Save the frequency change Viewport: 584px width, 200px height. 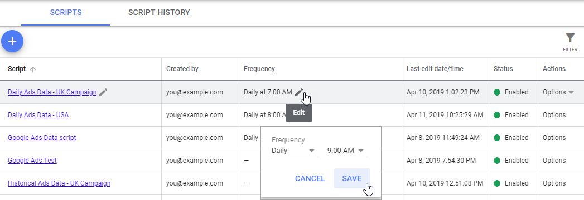click(x=352, y=178)
